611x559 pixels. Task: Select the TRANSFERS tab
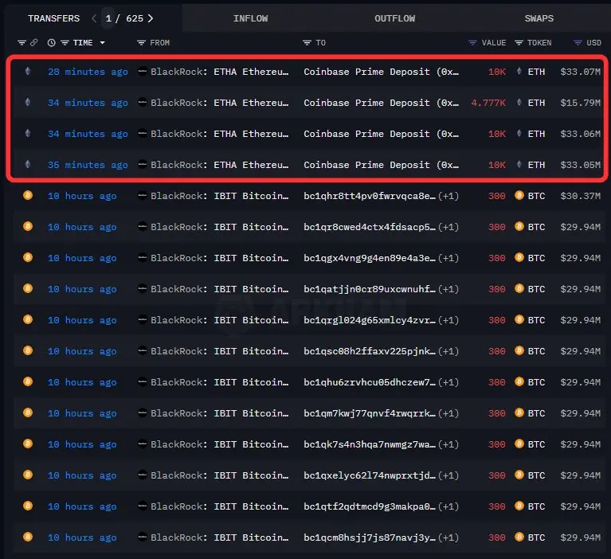[54, 18]
